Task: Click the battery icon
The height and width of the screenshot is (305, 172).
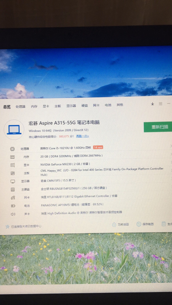Action: (x=13, y=206)
